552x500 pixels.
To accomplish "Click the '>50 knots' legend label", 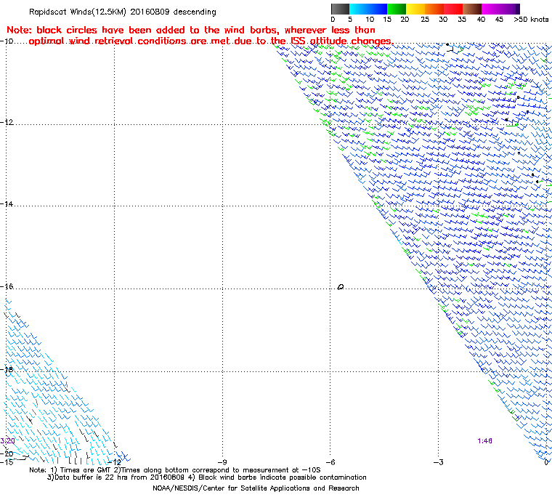I will coord(531,20).
